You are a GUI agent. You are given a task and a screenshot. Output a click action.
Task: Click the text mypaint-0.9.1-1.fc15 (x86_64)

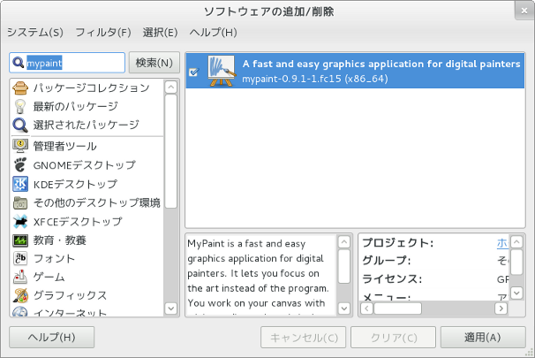[x=315, y=79]
